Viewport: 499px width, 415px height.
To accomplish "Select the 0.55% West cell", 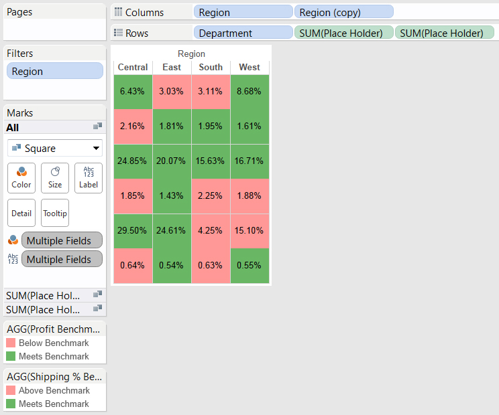I will pyautogui.click(x=249, y=266).
